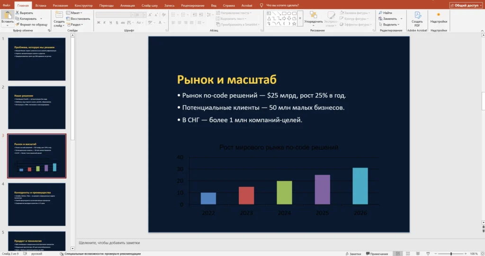Select the oval shape in gallery
Viewport: 485px width, 256px height.
click(x=289, y=13)
